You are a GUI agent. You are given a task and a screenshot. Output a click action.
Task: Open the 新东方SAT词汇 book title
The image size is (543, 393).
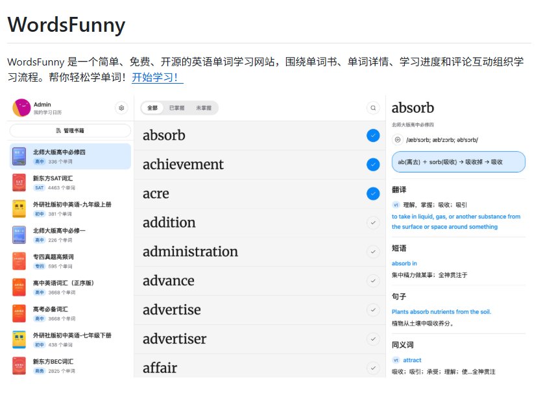click(x=53, y=178)
